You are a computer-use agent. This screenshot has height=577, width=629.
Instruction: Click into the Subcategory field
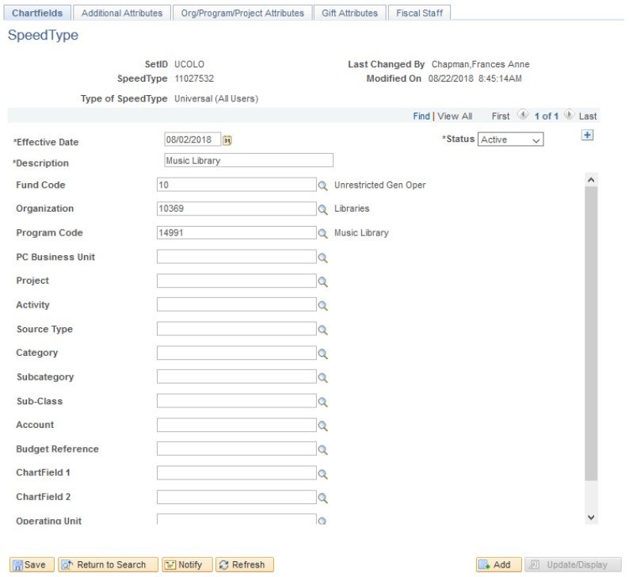click(x=237, y=376)
